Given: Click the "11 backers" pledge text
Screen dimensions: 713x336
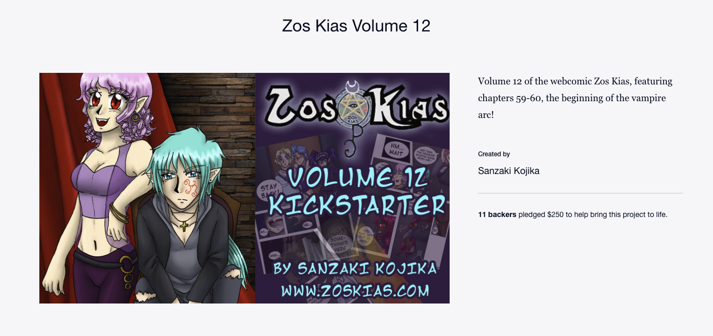Looking at the screenshot, I should [497, 215].
